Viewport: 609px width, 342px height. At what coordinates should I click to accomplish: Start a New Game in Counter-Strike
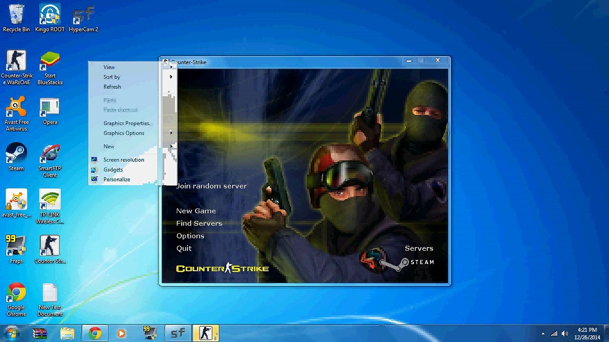click(x=196, y=211)
